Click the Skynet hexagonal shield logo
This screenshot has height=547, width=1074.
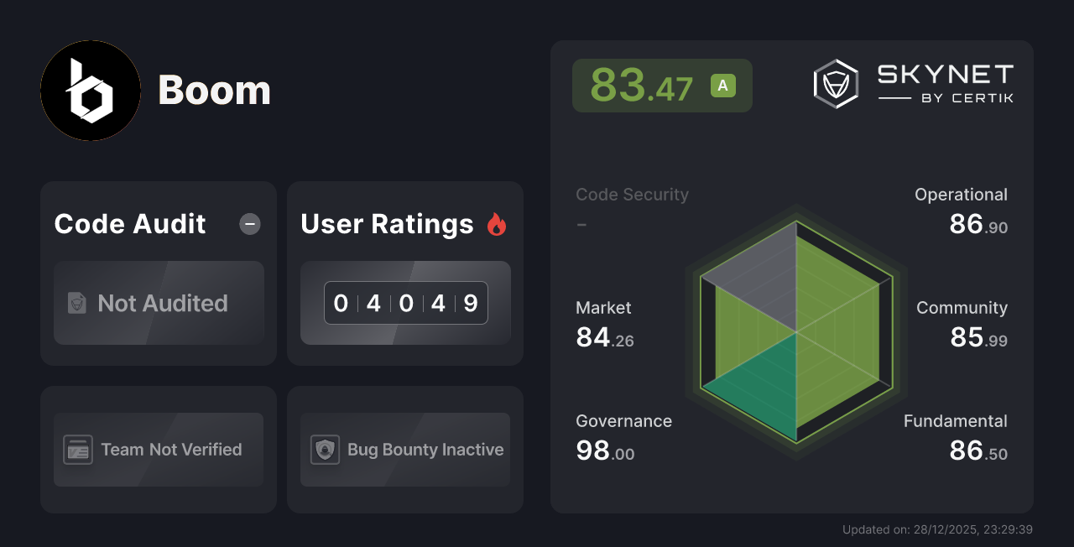[x=835, y=83]
